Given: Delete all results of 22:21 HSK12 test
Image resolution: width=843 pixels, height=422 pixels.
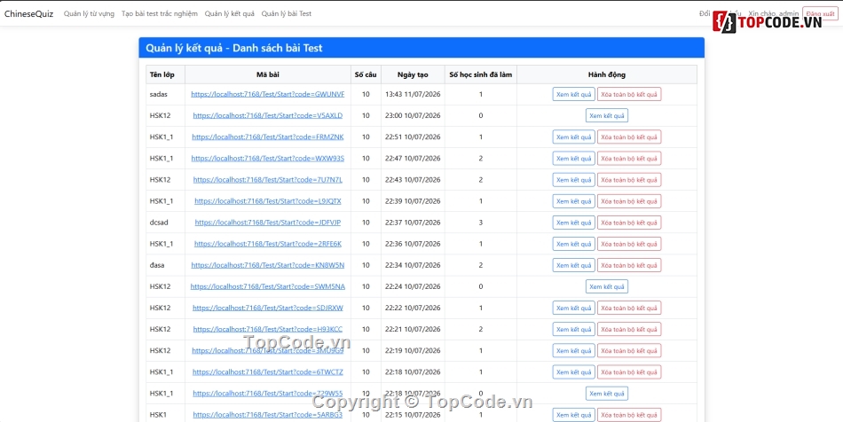Looking at the screenshot, I should 629,329.
